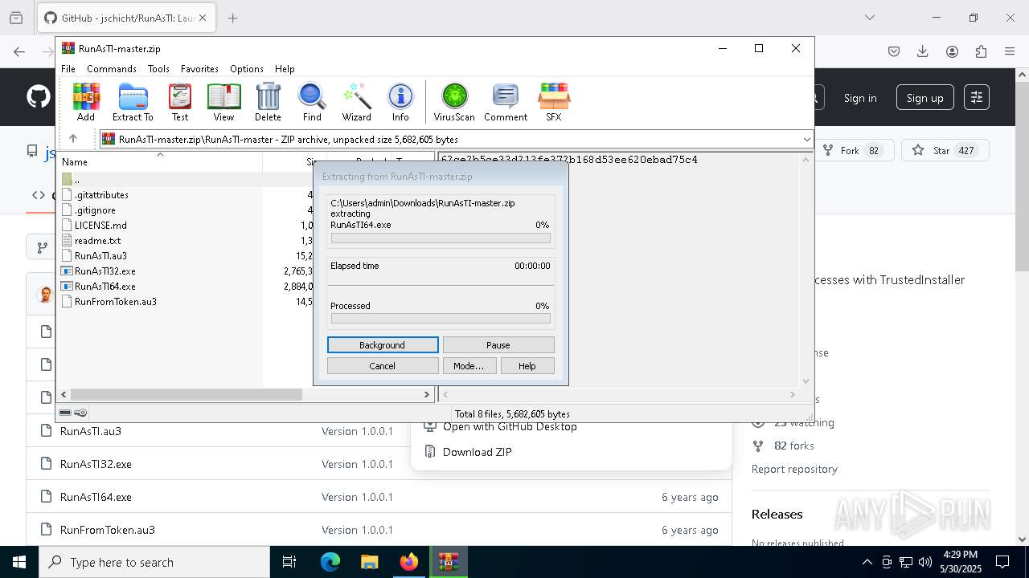Open the Commands menu
1029x578 pixels.
[112, 69]
